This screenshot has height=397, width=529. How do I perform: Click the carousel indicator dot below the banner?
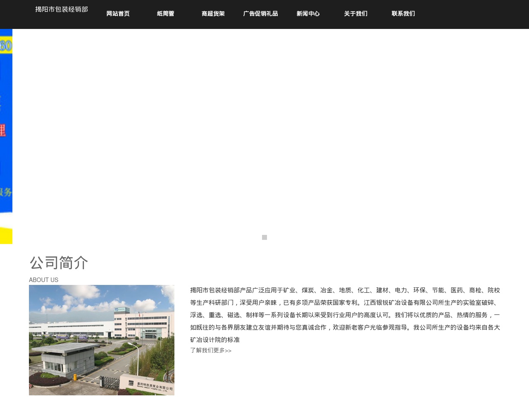click(264, 237)
